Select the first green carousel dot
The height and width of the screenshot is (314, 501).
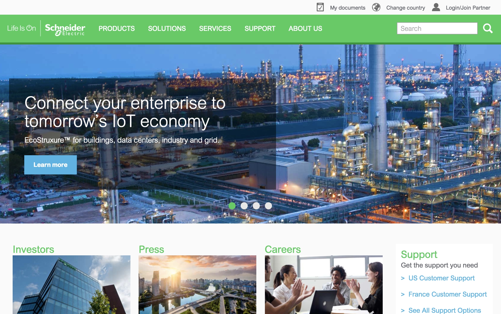[232, 206]
